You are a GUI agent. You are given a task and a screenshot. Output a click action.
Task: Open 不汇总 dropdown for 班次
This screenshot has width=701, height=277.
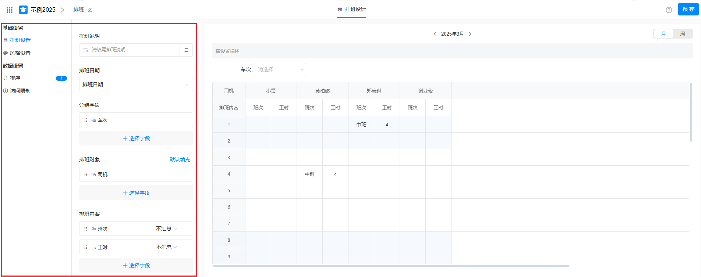166,229
